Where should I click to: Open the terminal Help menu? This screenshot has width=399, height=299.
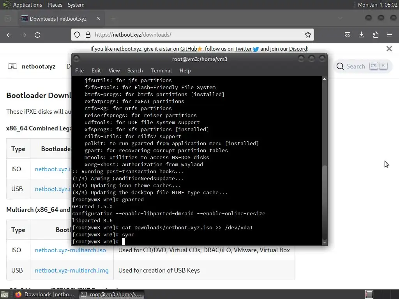185,71
